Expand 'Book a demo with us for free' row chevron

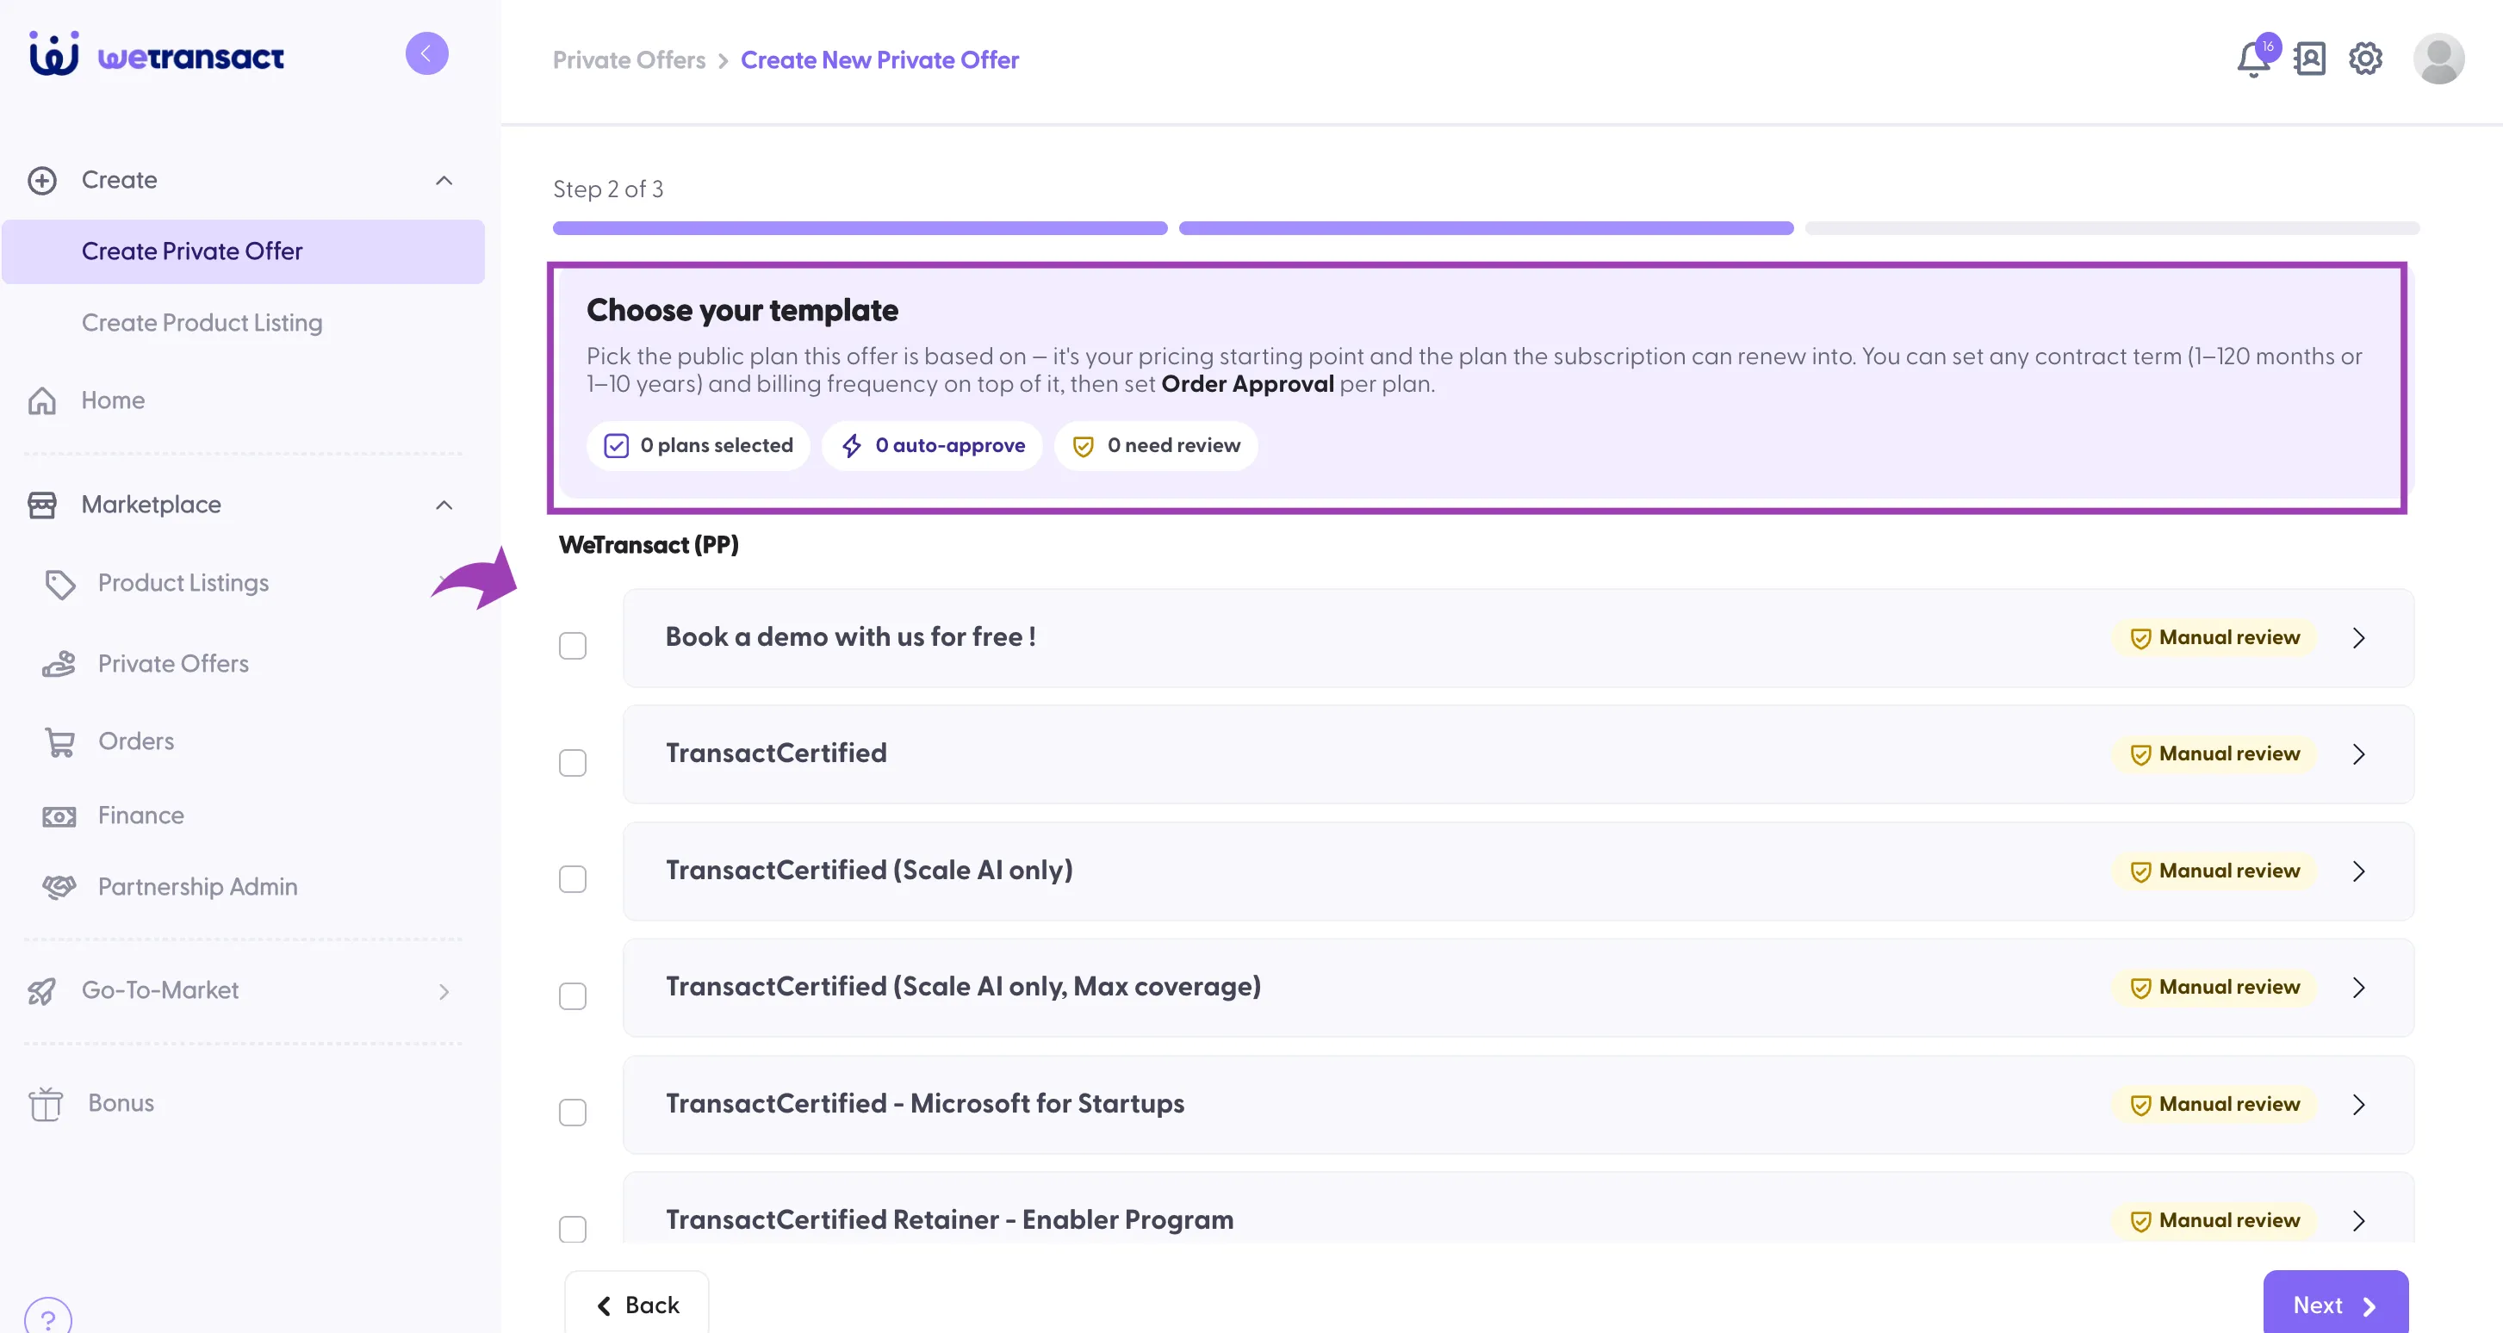2358,637
